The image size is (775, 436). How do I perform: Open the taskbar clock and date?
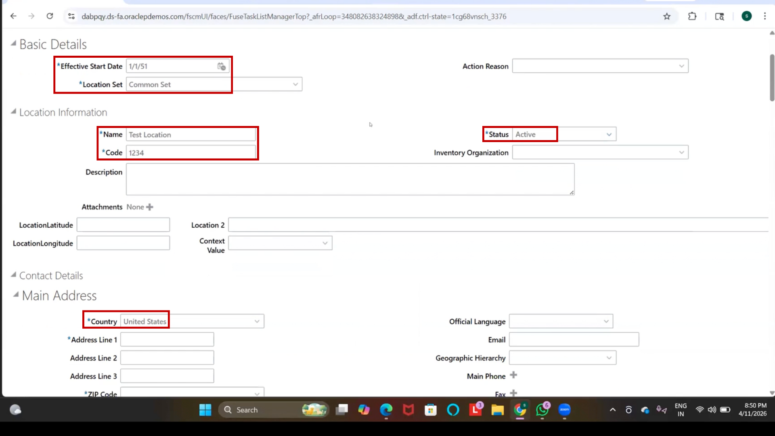tap(753, 410)
